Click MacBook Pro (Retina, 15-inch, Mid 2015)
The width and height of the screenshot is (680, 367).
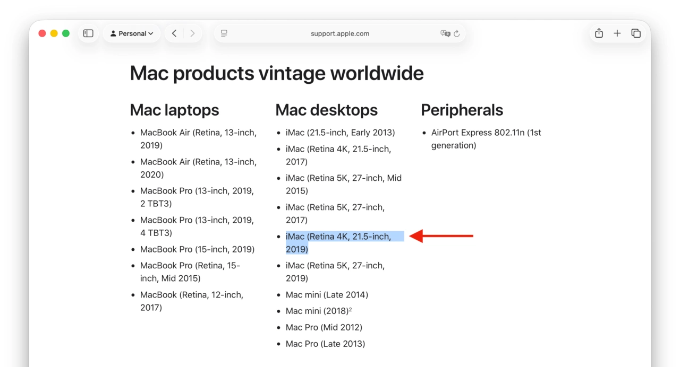coord(190,272)
